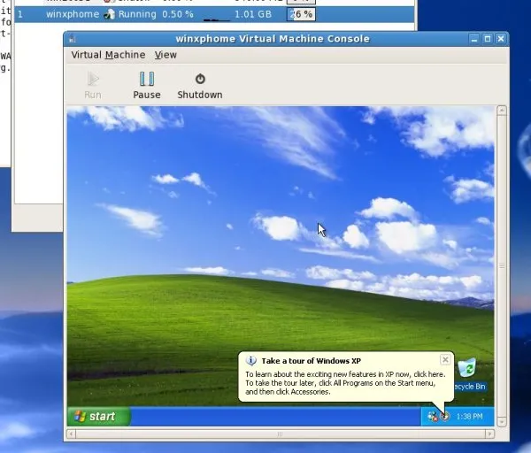
Task: Click the tour tray icon in XP taskbar
Action: (445, 416)
